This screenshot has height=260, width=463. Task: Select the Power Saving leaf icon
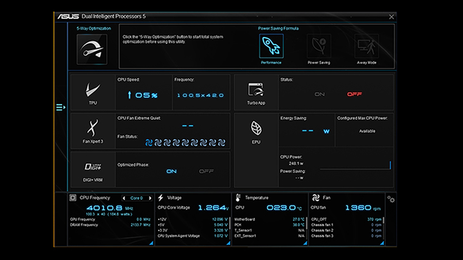[x=319, y=46]
